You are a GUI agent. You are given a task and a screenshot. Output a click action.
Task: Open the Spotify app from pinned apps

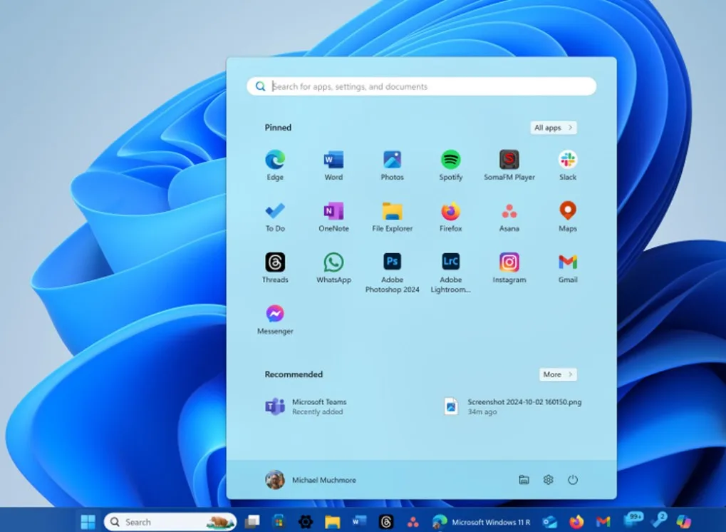[450, 160]
